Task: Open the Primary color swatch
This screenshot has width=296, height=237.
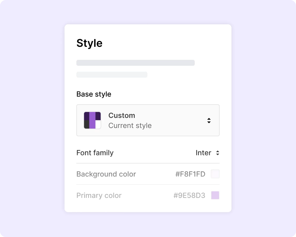Action: tap(215, 196)
